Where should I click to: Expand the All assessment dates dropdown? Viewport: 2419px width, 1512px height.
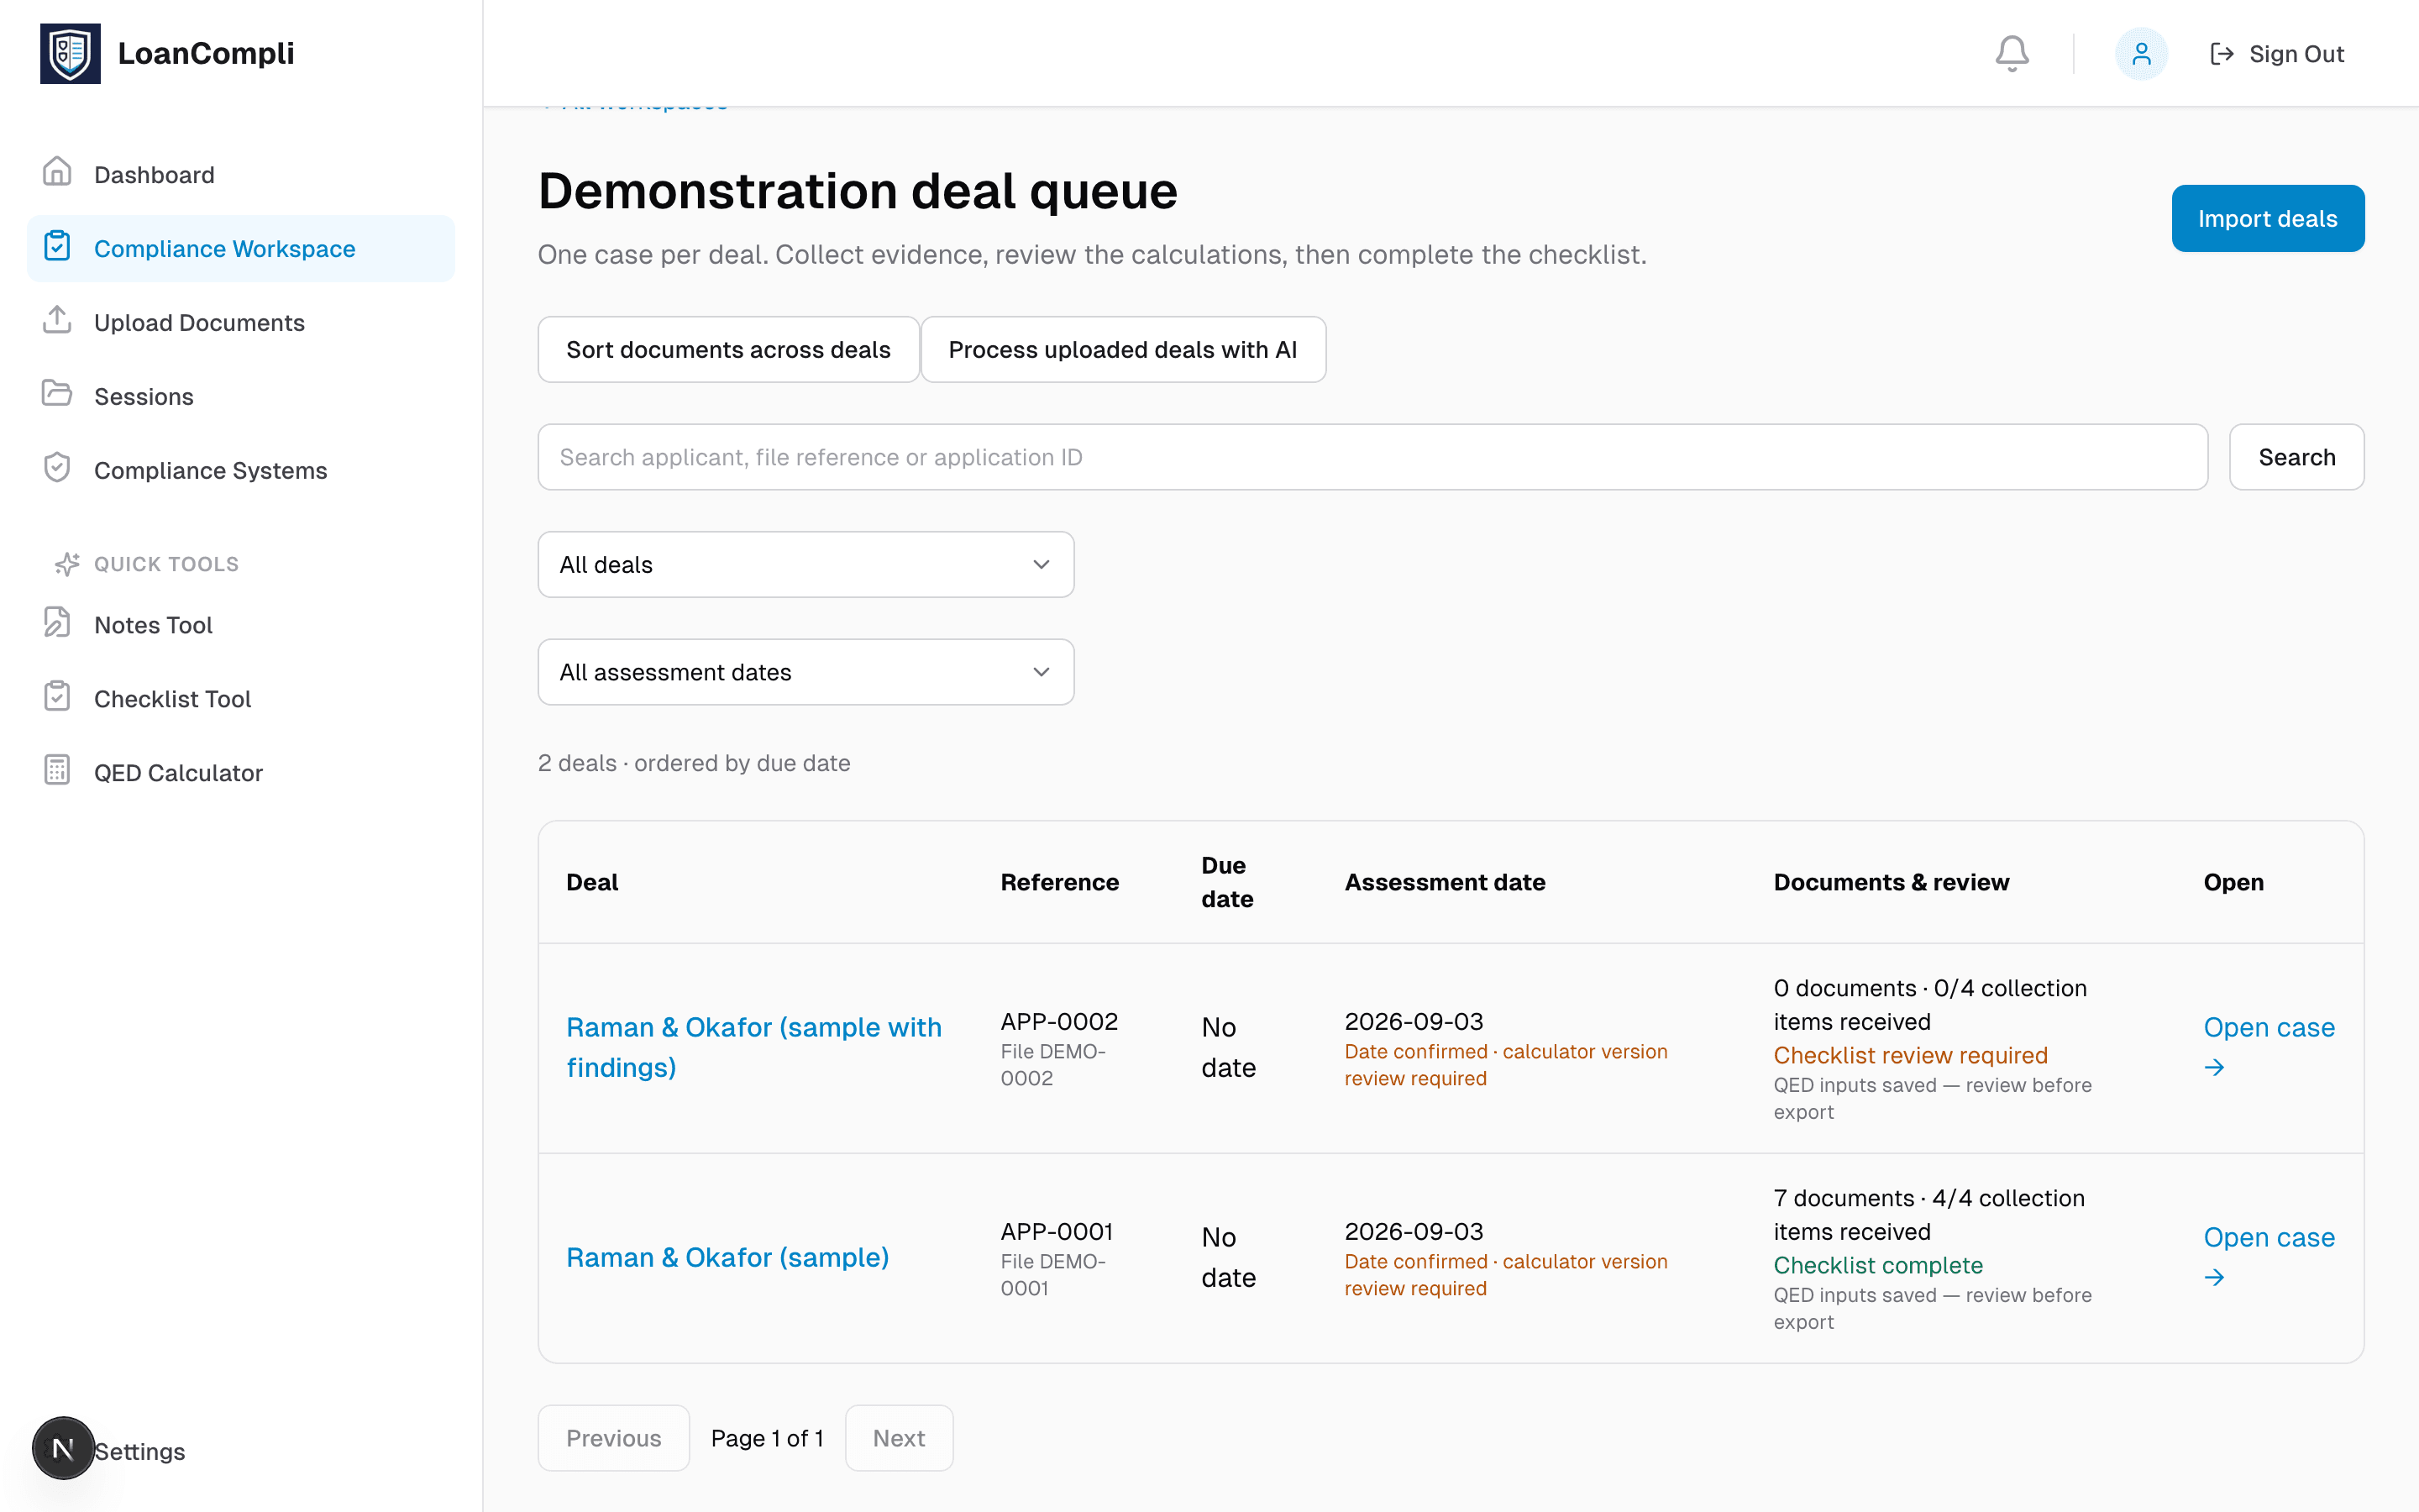[805, 672]
